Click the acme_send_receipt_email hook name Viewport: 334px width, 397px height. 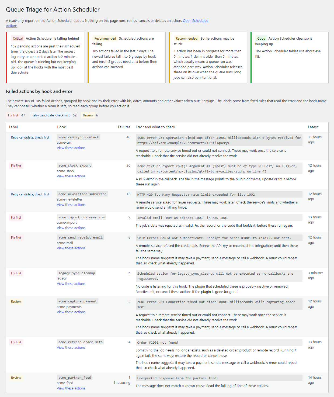tap(81, 237)
